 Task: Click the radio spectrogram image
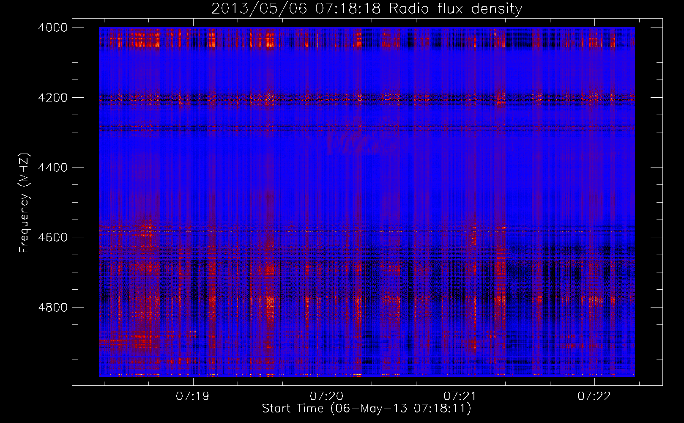[367, 202]
